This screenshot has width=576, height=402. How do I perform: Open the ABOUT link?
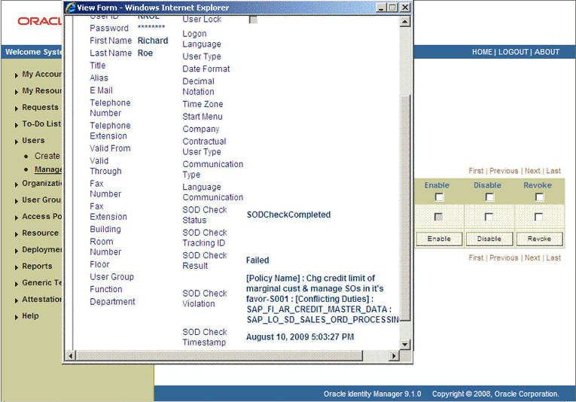point(547,52)
